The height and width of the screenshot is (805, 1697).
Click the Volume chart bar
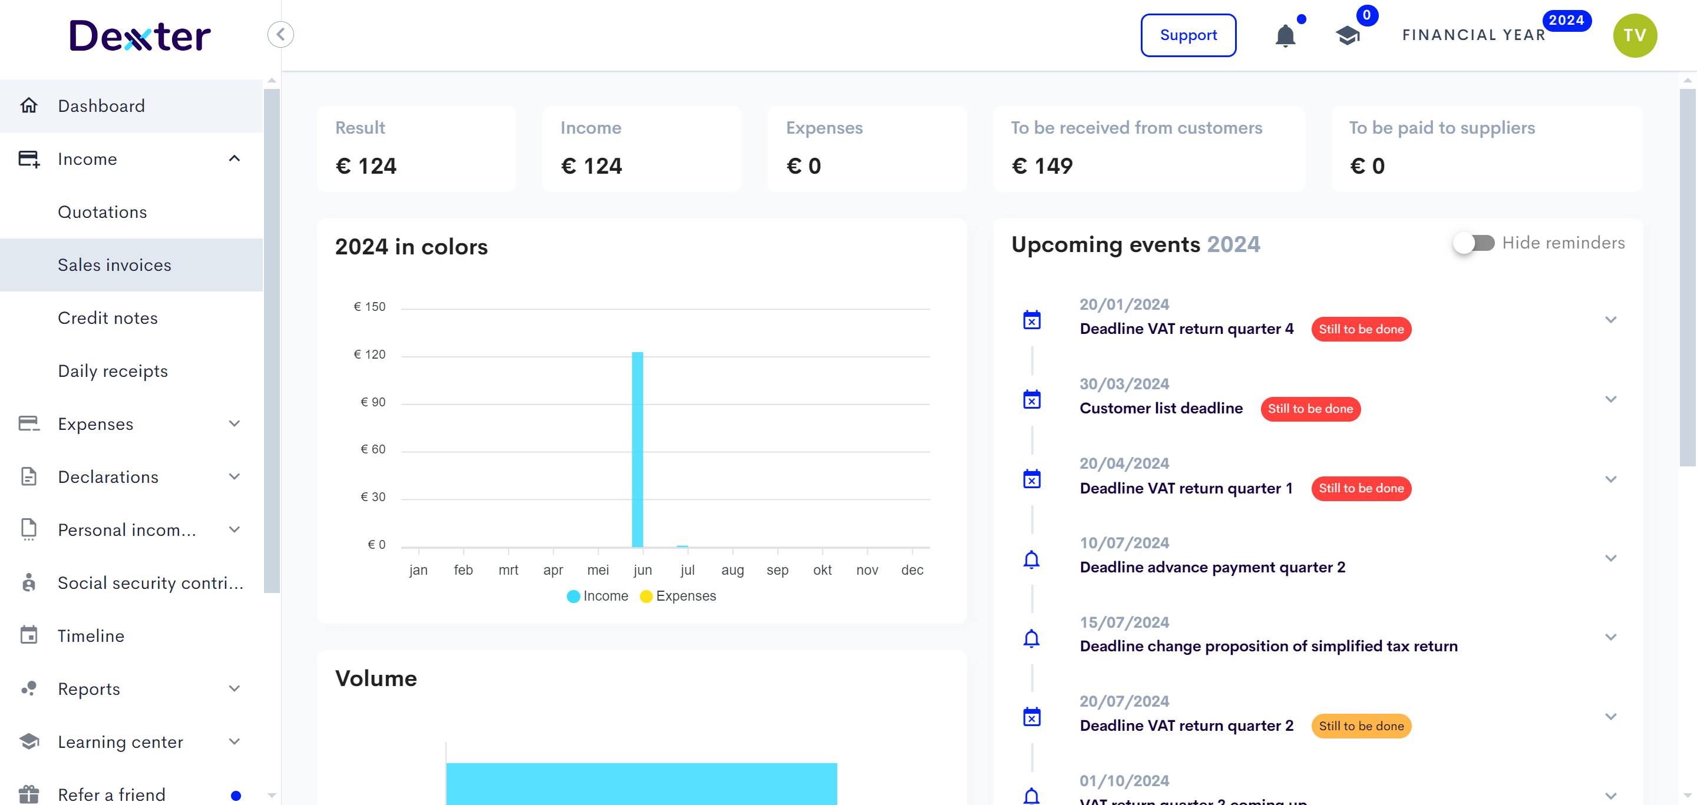(641, 784)
